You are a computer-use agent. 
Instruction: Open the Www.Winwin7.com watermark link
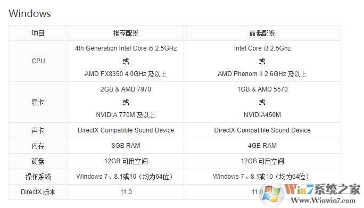[x=323, y=201]
